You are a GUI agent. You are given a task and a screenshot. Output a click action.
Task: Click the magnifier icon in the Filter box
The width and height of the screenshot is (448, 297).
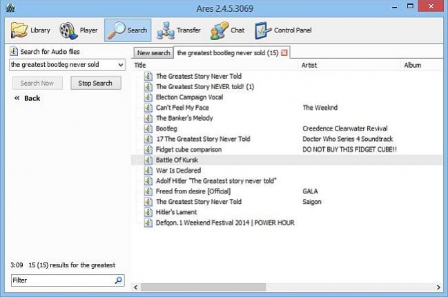click(118, 280)
